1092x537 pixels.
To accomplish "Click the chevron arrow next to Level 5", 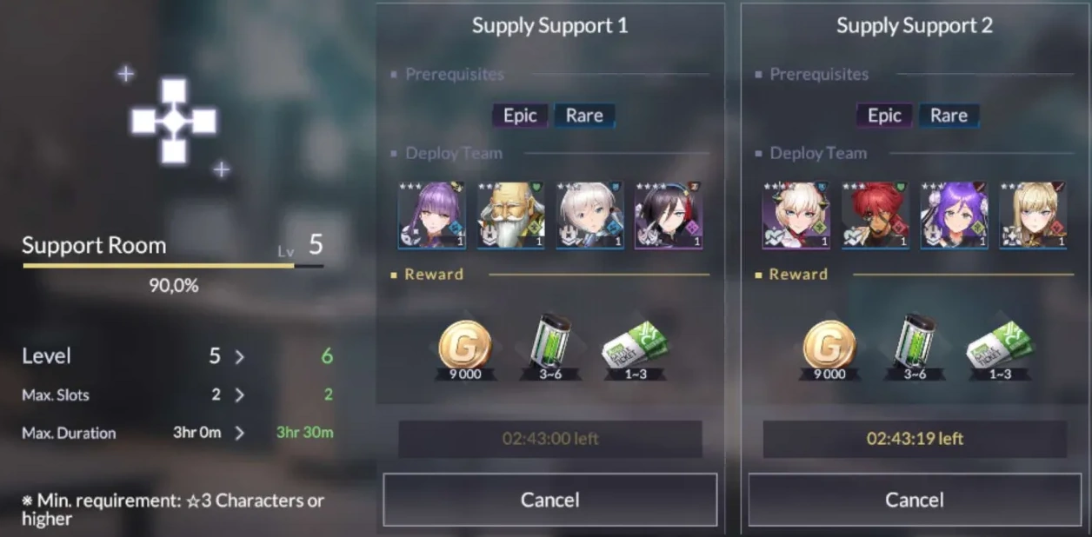I will click(x=239, y=356).
